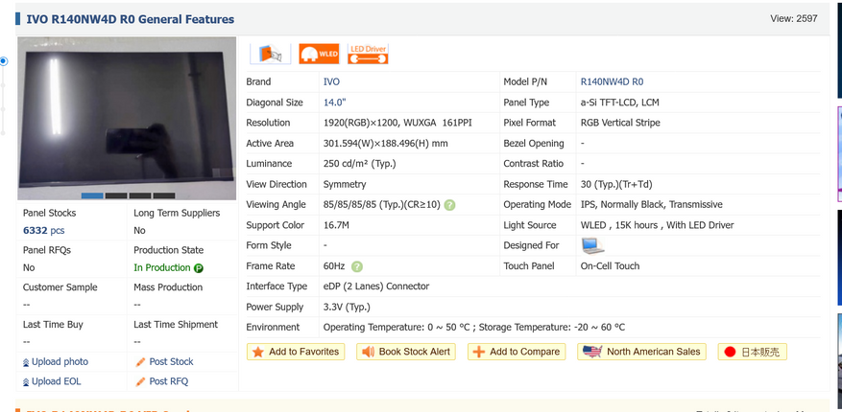Click the WLED backlight feature icon

(x=318, y=54)
